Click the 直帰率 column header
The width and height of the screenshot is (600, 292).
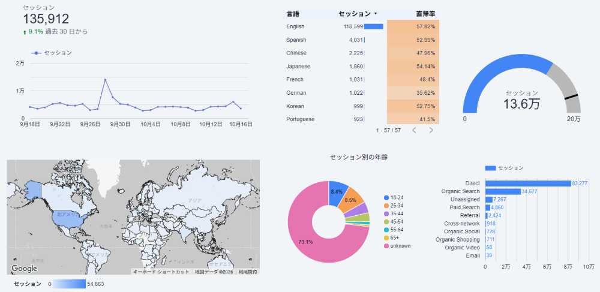425,14
